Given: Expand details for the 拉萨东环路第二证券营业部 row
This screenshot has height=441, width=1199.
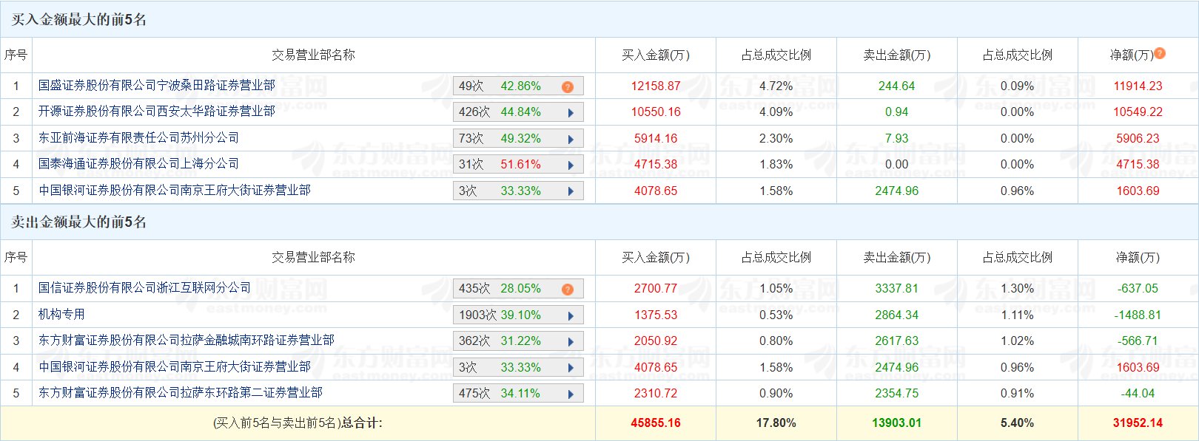Looking at the screenshot, I should coord(571,394).
